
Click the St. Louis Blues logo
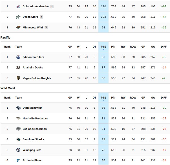coord(18,160)
